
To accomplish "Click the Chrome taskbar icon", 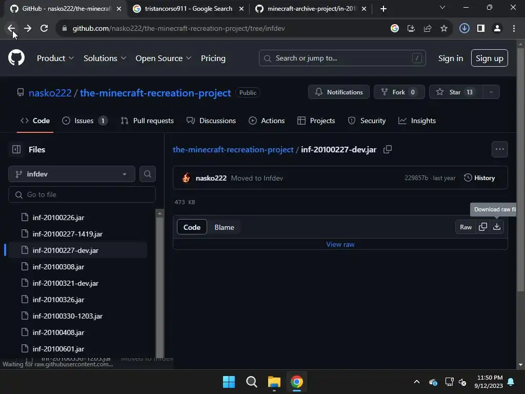I will (x=297, y=382).
